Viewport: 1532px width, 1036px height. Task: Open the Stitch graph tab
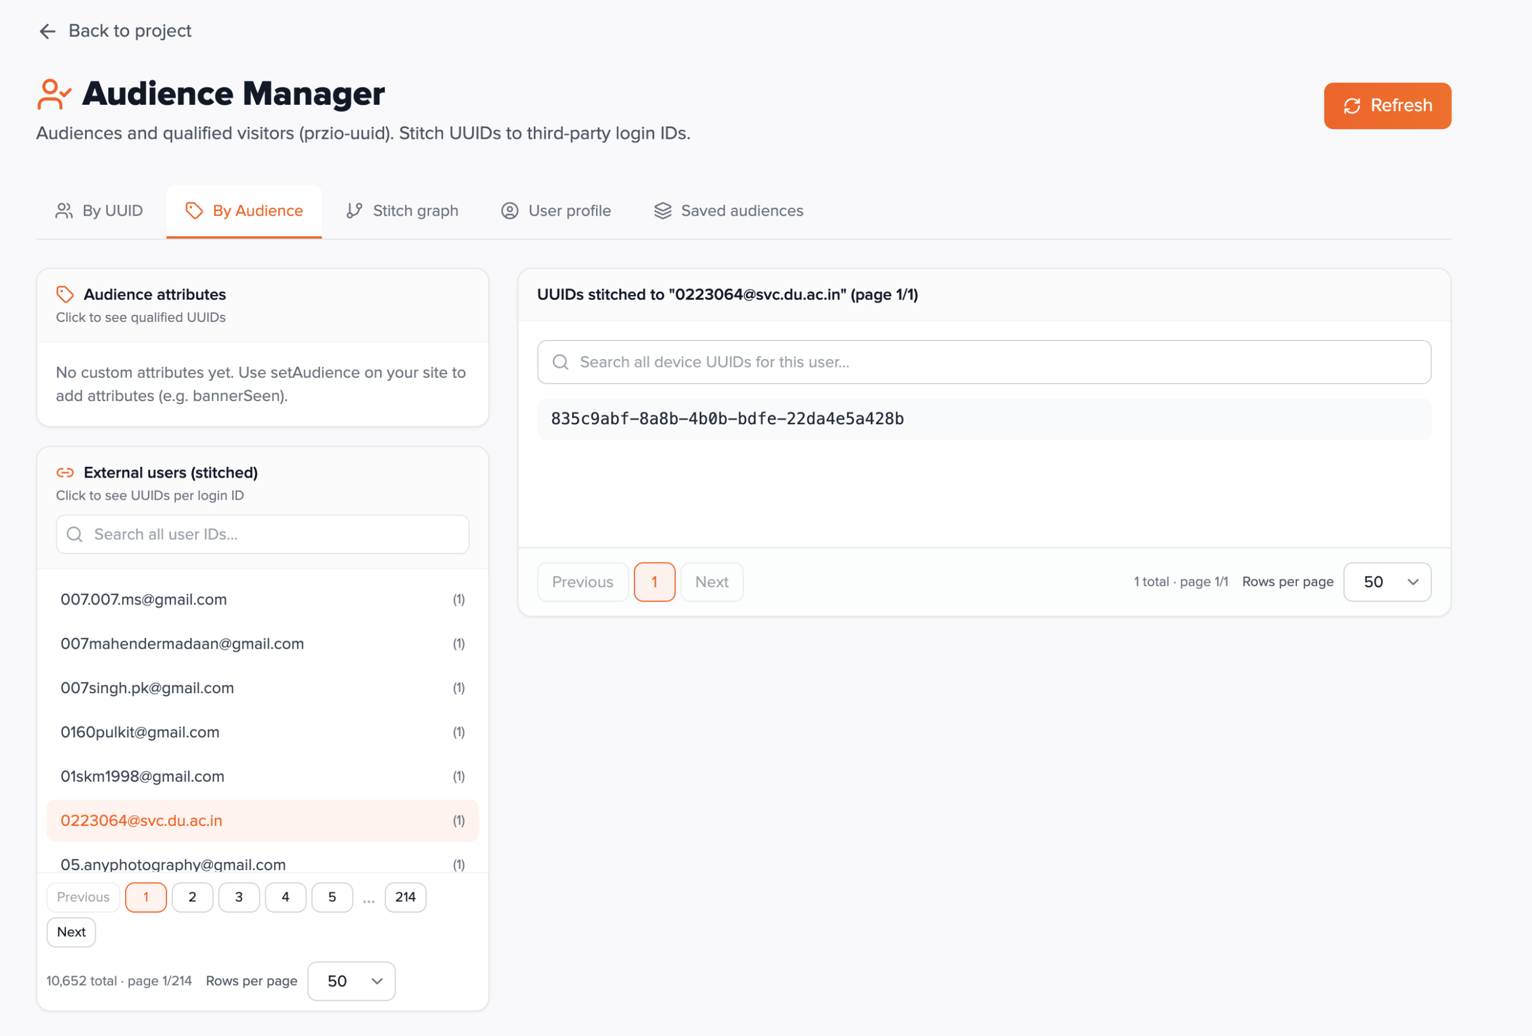point(402,210)
